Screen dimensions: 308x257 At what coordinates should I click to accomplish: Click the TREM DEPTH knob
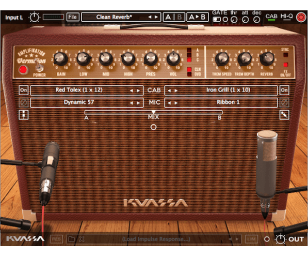pyautogui.click(x=245, y=58)
